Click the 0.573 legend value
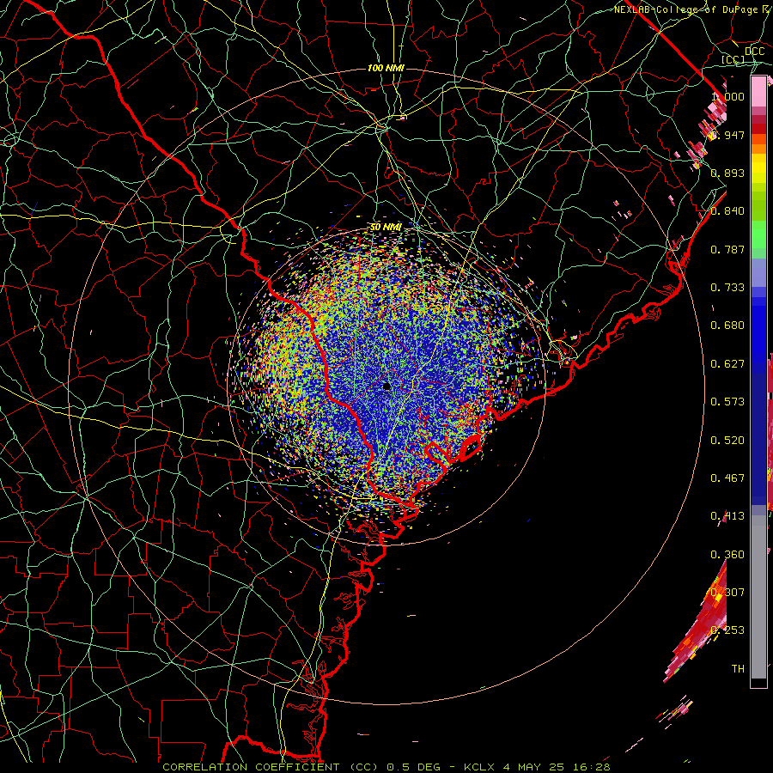 point(727,402)
